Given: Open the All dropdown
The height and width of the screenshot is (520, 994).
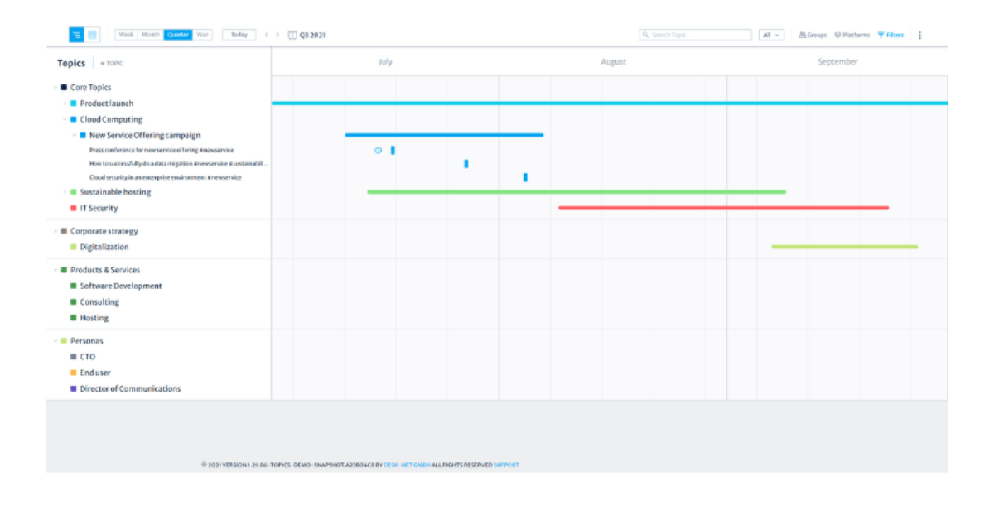Looking at the screenshot, I should [x=771, y=35].
